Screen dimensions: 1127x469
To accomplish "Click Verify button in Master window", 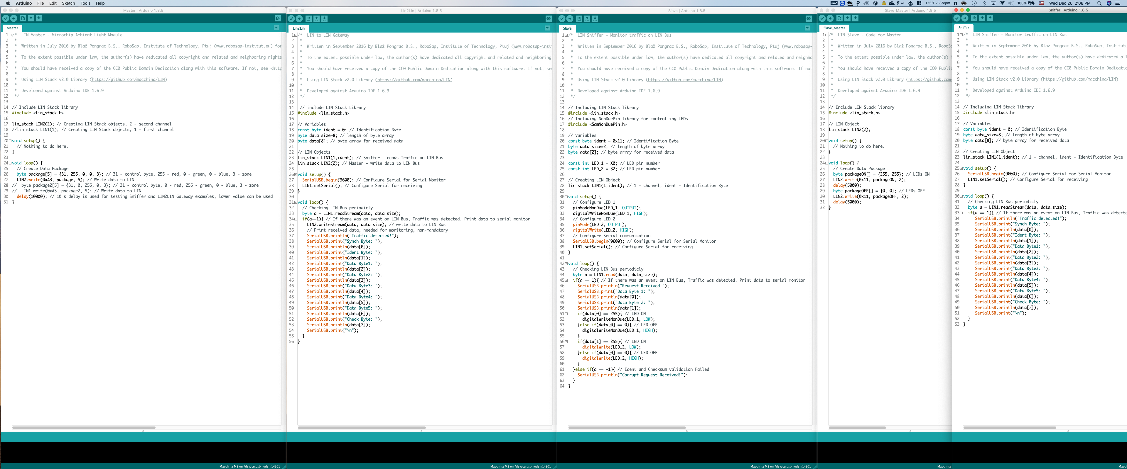I will (6, 18).
